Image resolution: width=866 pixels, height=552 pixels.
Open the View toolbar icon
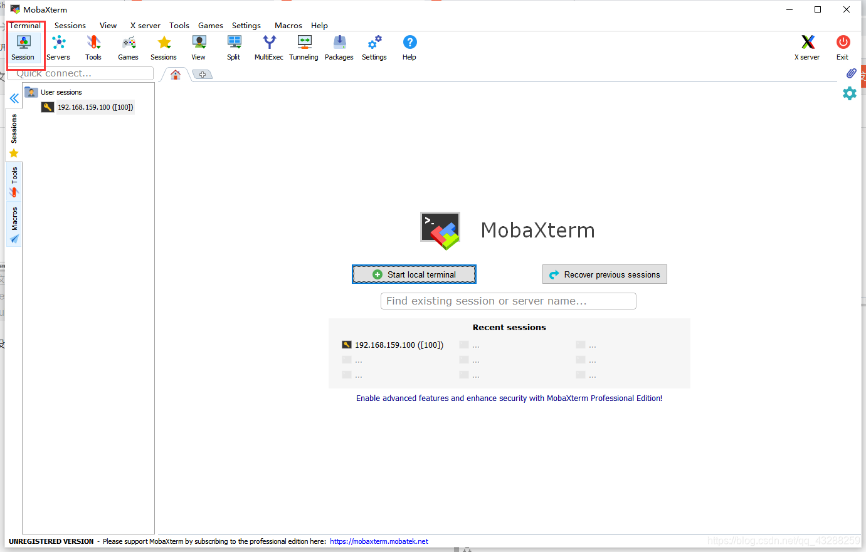[199, 48]
